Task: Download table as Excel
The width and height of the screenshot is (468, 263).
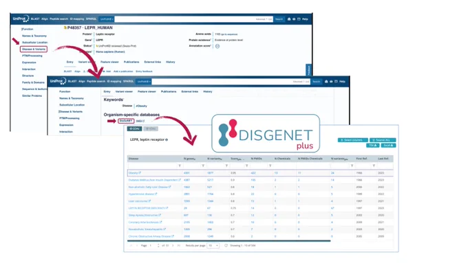Action: pyautogui.click(x=388, y=146)
